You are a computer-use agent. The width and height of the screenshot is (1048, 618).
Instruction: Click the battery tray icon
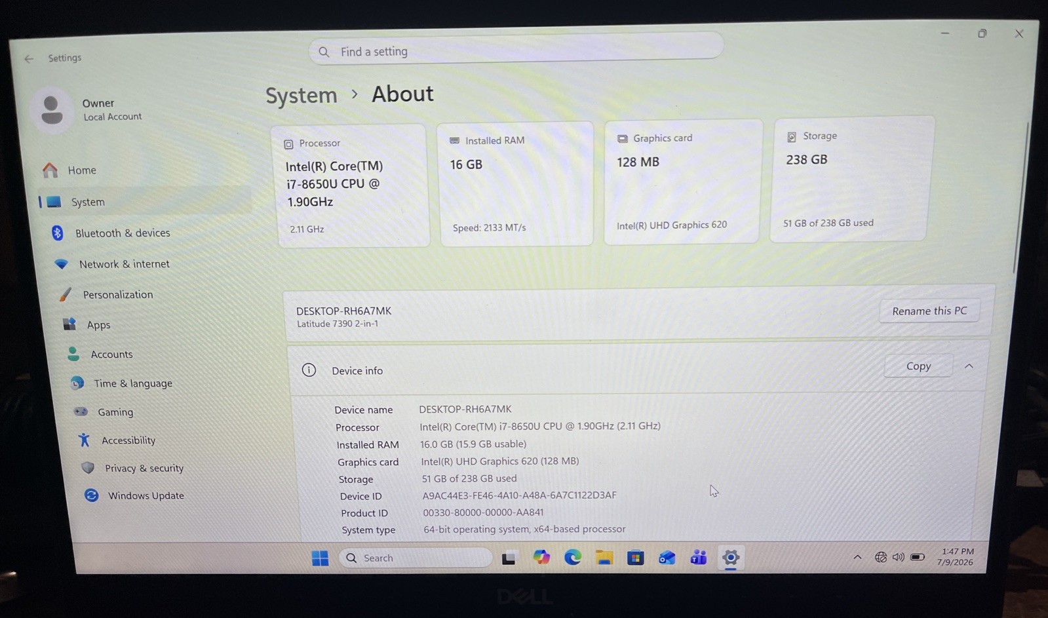(x=918, y=557)
